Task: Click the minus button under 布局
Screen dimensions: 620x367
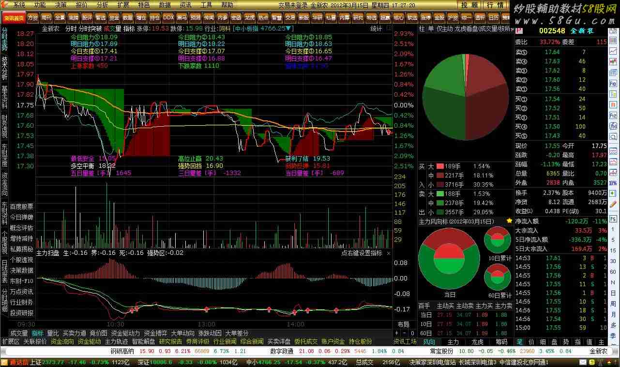Action: [x=405, y=333]
